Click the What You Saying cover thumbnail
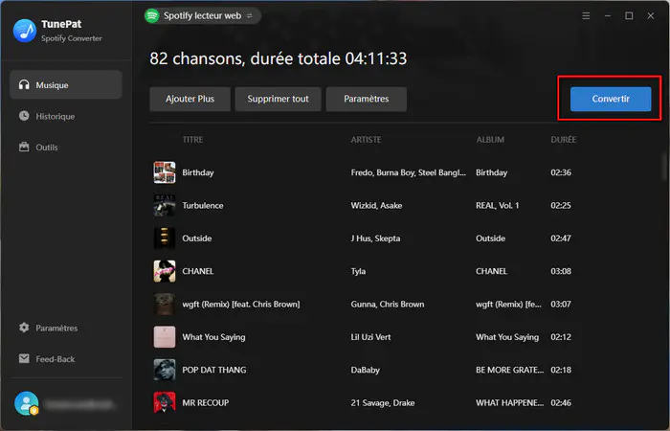 pyautogui.click(x=165, y=337)
